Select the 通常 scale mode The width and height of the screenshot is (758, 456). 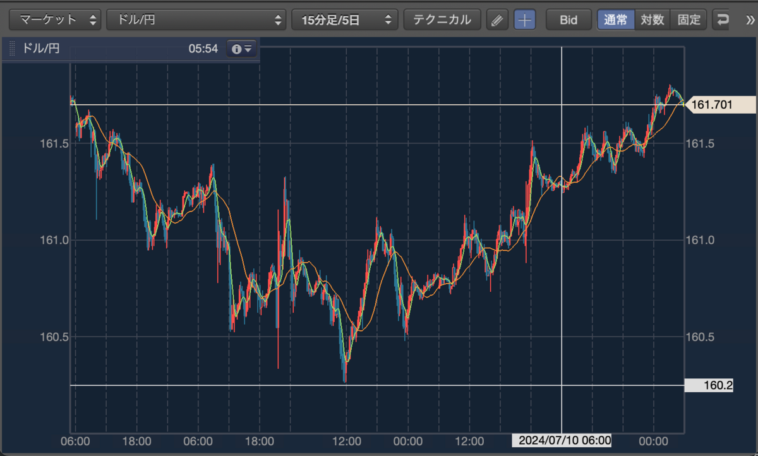[x=616, y=20]
